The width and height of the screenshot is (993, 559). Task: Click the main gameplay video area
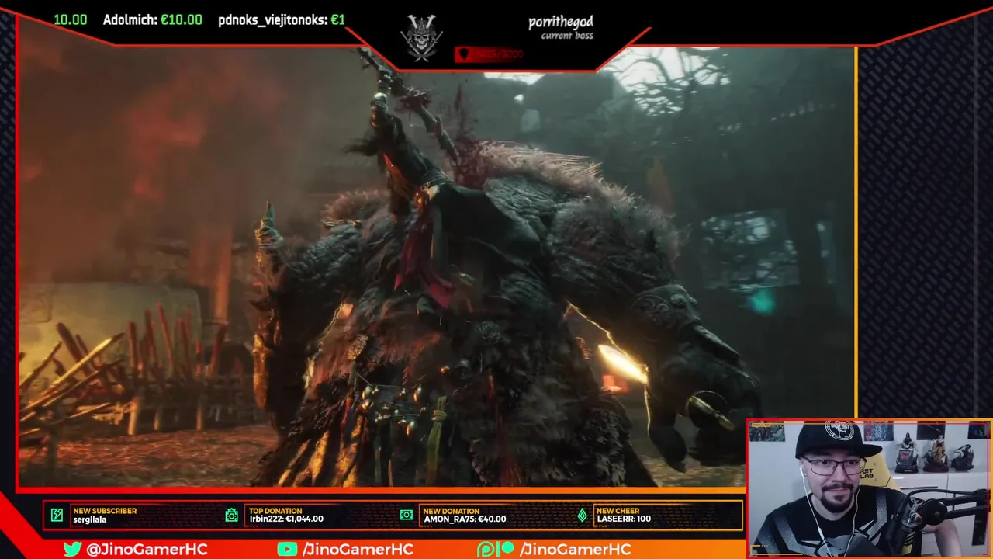[x=436, y=268]
